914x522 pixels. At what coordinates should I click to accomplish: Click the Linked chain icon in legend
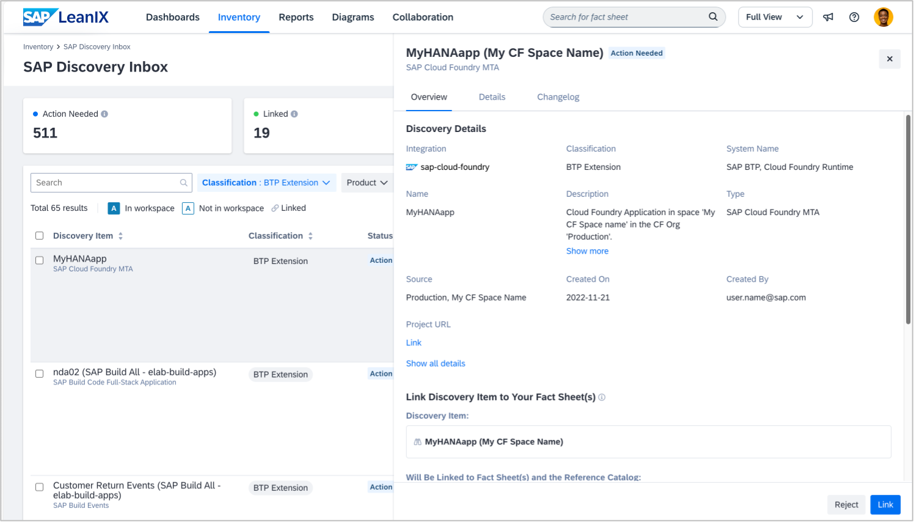[x=275, y=208]
